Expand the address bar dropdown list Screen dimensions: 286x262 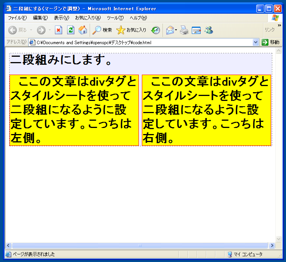[x=256, y=42]
